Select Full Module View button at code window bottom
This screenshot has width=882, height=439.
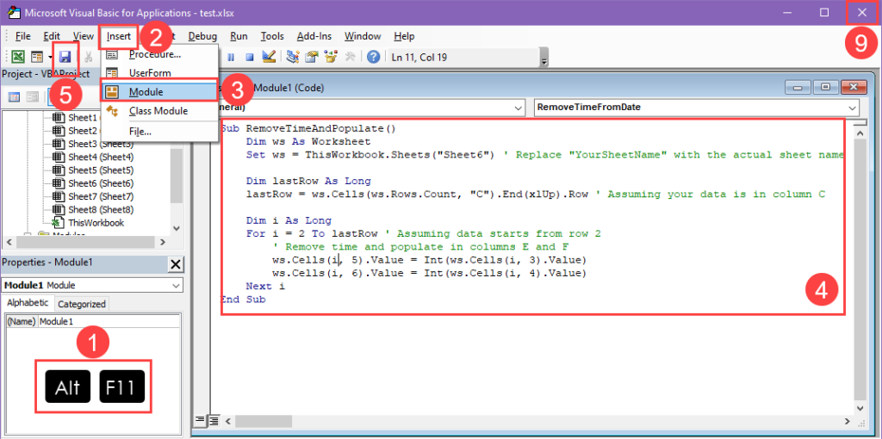pyautogui.click(x=214, y=420)
